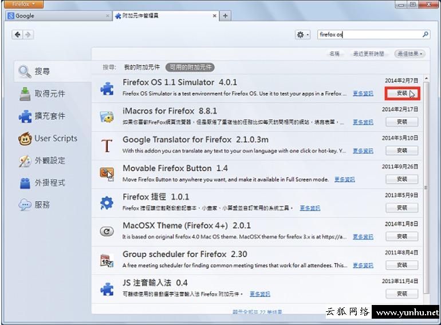The height and width of the screenshot is (325, 441).
Task: Select the iMacros for Firefox 8.8.1 title
Action: pyautogui.click(x=170, y=111)
